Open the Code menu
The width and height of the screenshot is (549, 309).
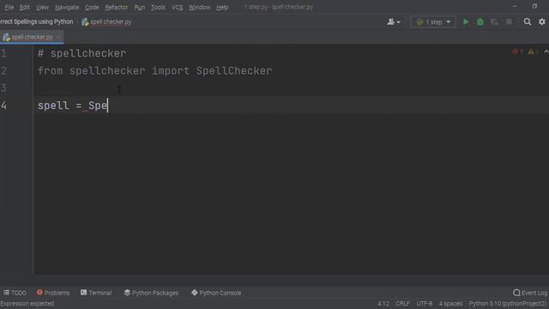[92, 7]
